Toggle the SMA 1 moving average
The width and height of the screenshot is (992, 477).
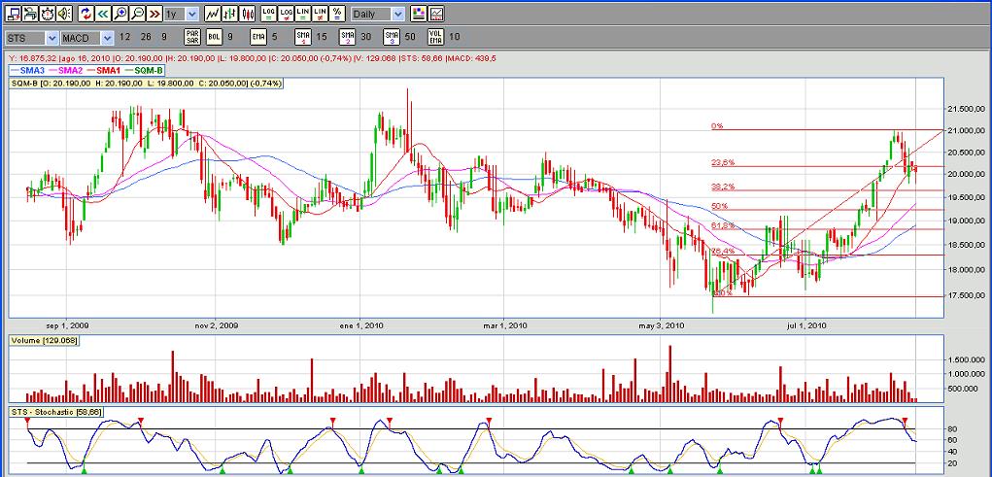[303, 37]
